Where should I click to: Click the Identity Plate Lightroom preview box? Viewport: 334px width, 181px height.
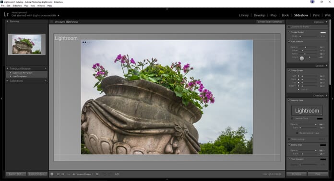point(307,111)
